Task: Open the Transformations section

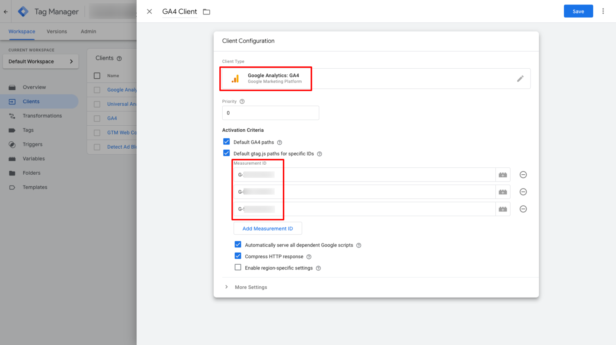Action: (41, 116)
